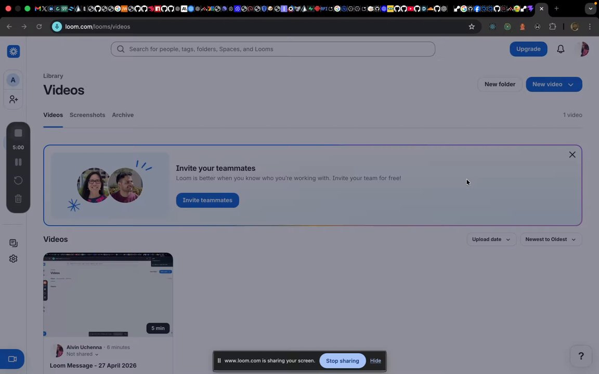Reload the page with the refresh icon
The height and width of the screenshot is (374, 599).
39,26
